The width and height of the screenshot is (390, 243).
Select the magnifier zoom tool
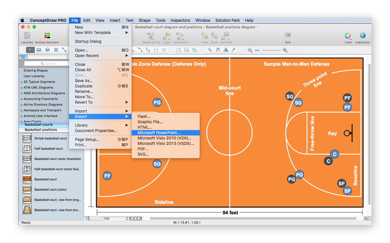pyautogui.click(x=210, y=50)
